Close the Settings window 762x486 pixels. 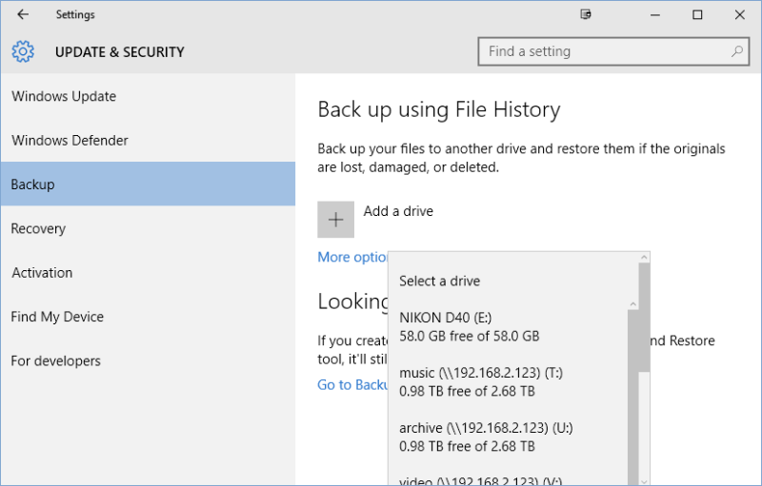click(x=739, y=15)
